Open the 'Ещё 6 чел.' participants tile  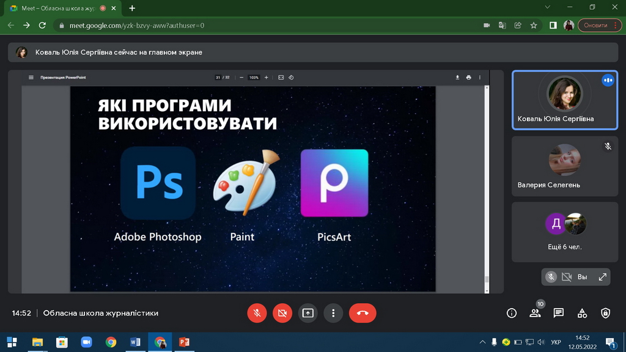[x=565, y=232]
